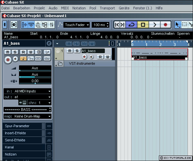Toggle the global Write all button
The width and height of the screenshot is (193, 161).
coord(92,43)
